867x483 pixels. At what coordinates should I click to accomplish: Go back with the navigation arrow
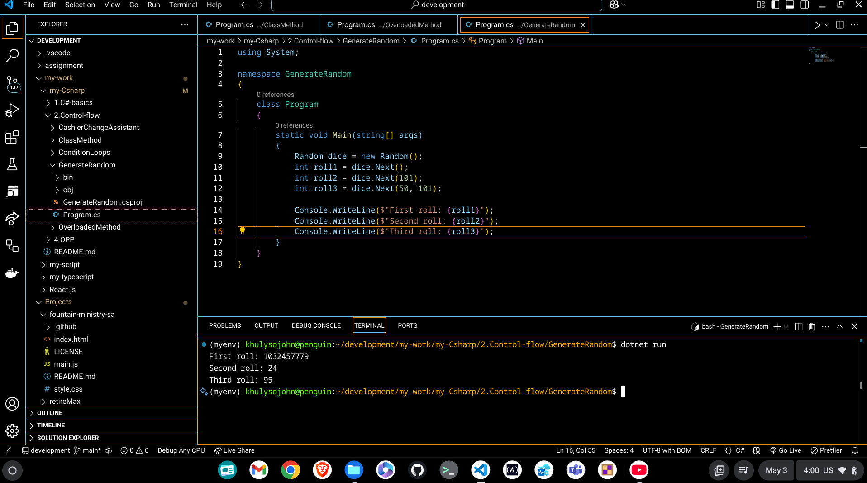244,5
